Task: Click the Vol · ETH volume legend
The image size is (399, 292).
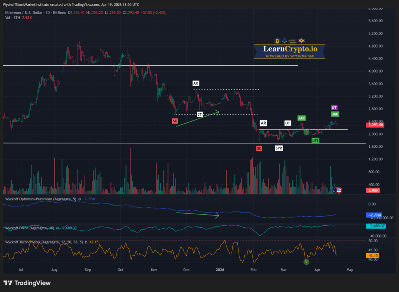Action: tap(11, 18)
